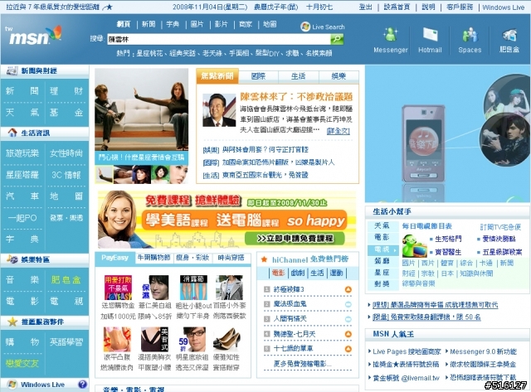Open Messenger icon in header

[x=391, y=35]
